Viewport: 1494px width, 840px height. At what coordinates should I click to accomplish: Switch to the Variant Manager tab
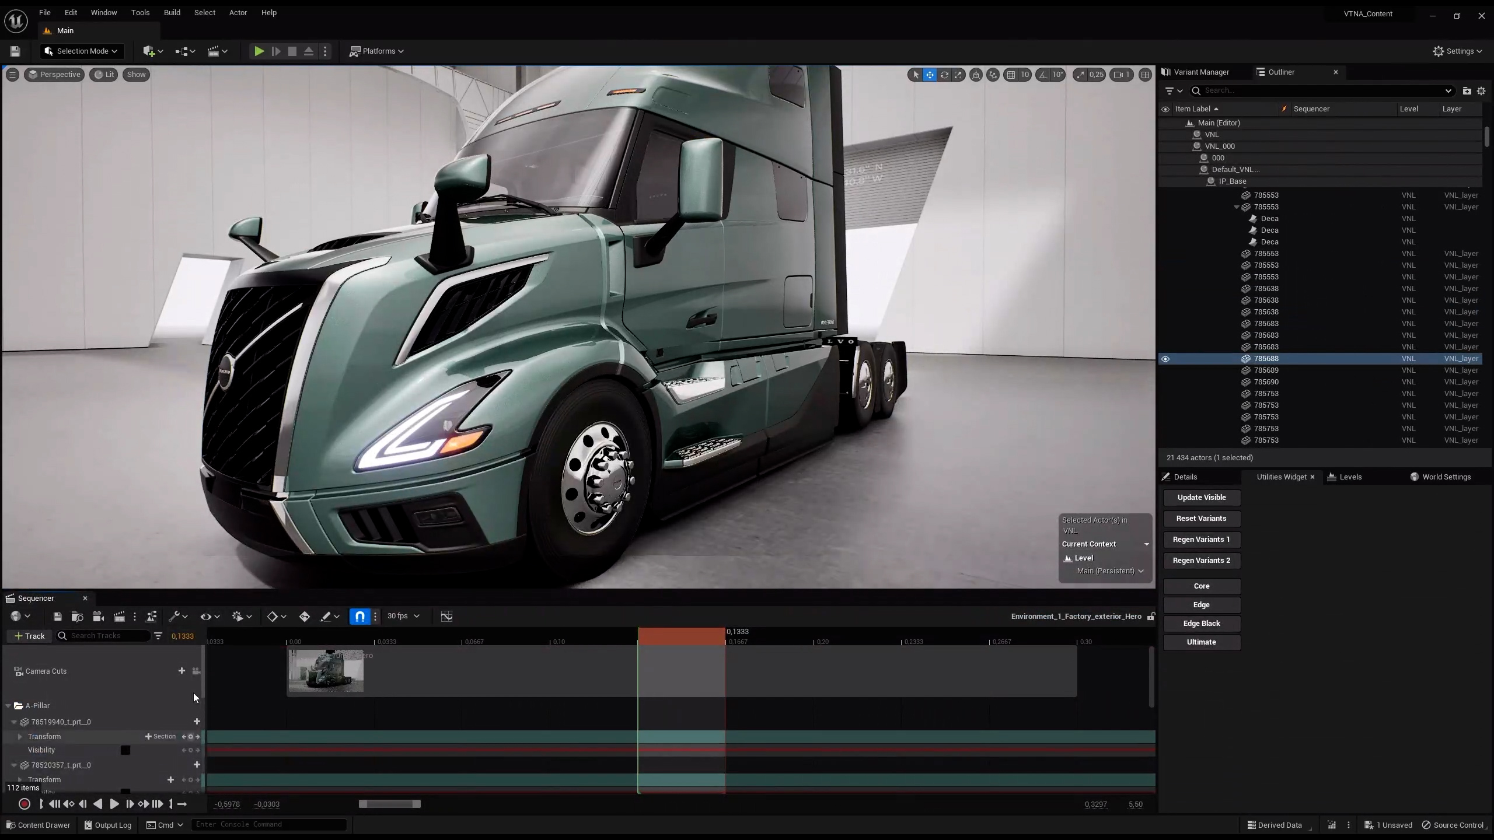[x=1200, y=72]
